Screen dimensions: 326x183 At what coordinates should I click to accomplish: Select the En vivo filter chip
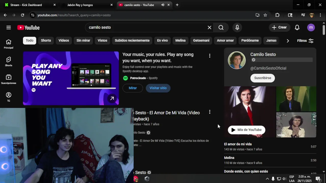[162, 40]
